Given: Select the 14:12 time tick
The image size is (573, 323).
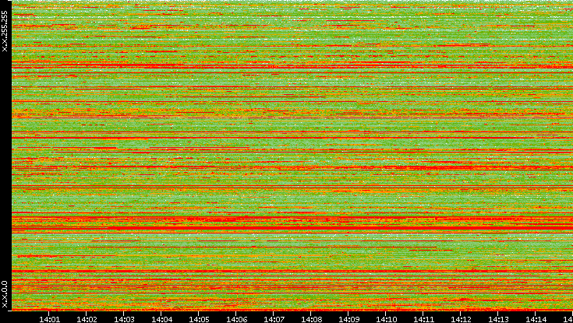Looking at the screenshot, I should click(x=461, y=318).
